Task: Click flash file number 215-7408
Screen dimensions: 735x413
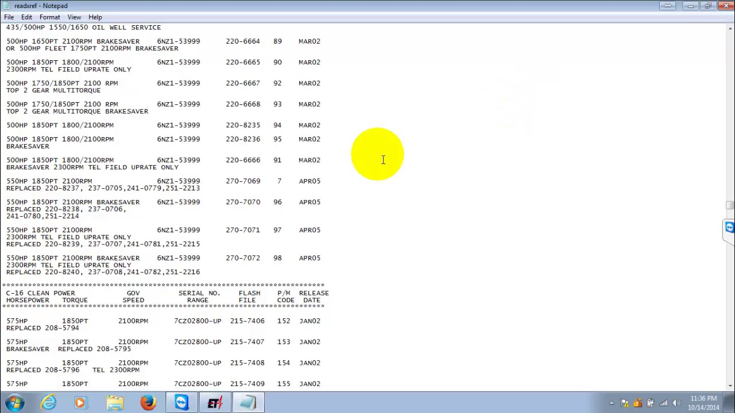Action: 247,363
